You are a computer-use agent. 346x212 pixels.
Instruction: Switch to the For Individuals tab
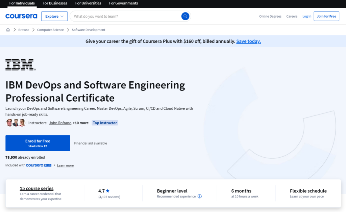(22, 3)
